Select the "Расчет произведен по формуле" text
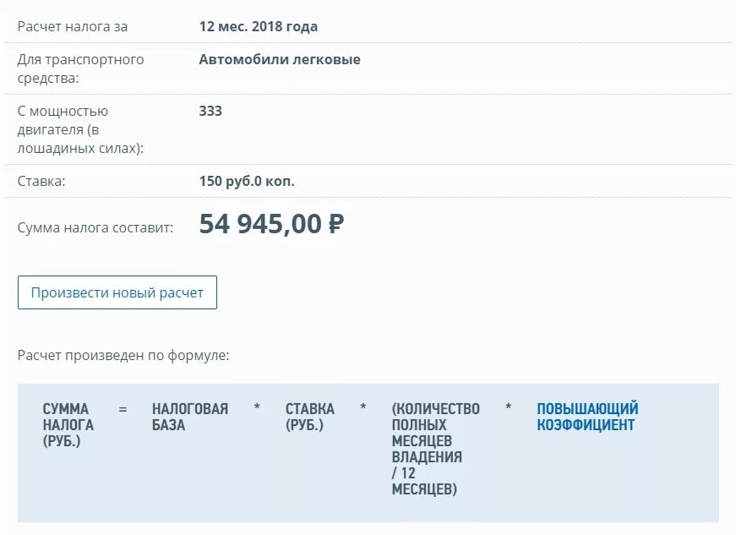The image size is (736, 535). click(123, 355)
